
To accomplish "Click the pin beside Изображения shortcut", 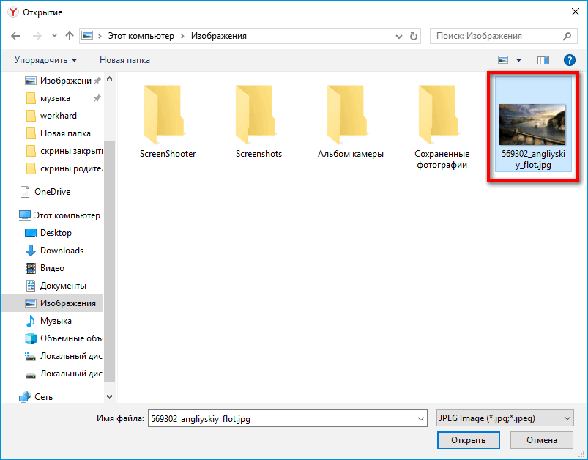I will [96, 81].
